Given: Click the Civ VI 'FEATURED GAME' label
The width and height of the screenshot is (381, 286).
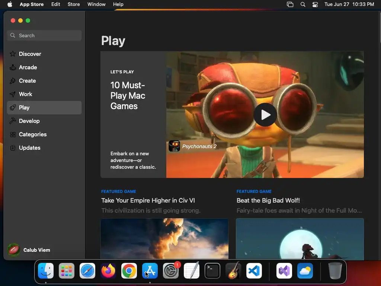Looking at the screenshot, I should 119,191.
